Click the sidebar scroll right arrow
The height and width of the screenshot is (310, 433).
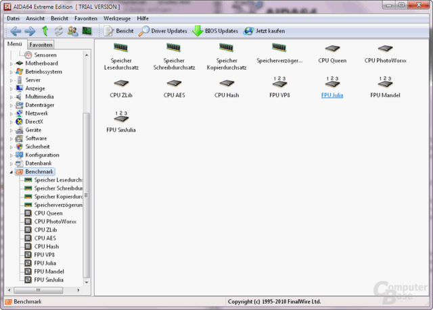point(78,290)
